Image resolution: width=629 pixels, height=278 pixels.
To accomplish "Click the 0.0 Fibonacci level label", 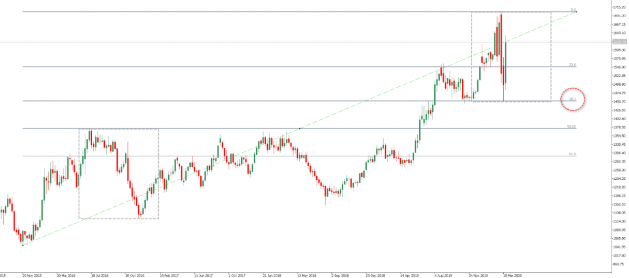I will 573,10.
